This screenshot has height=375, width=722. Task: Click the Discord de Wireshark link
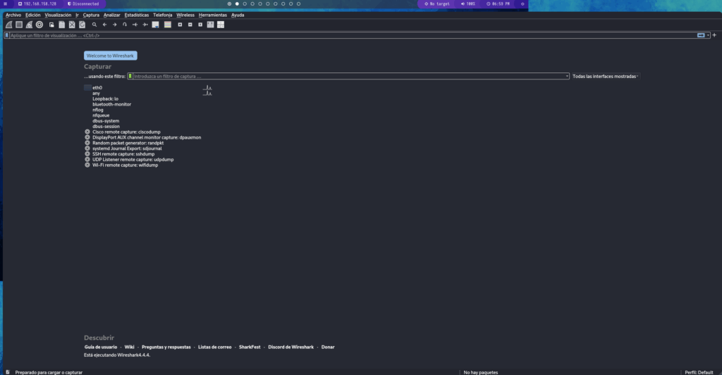click(x=290, y=347)
